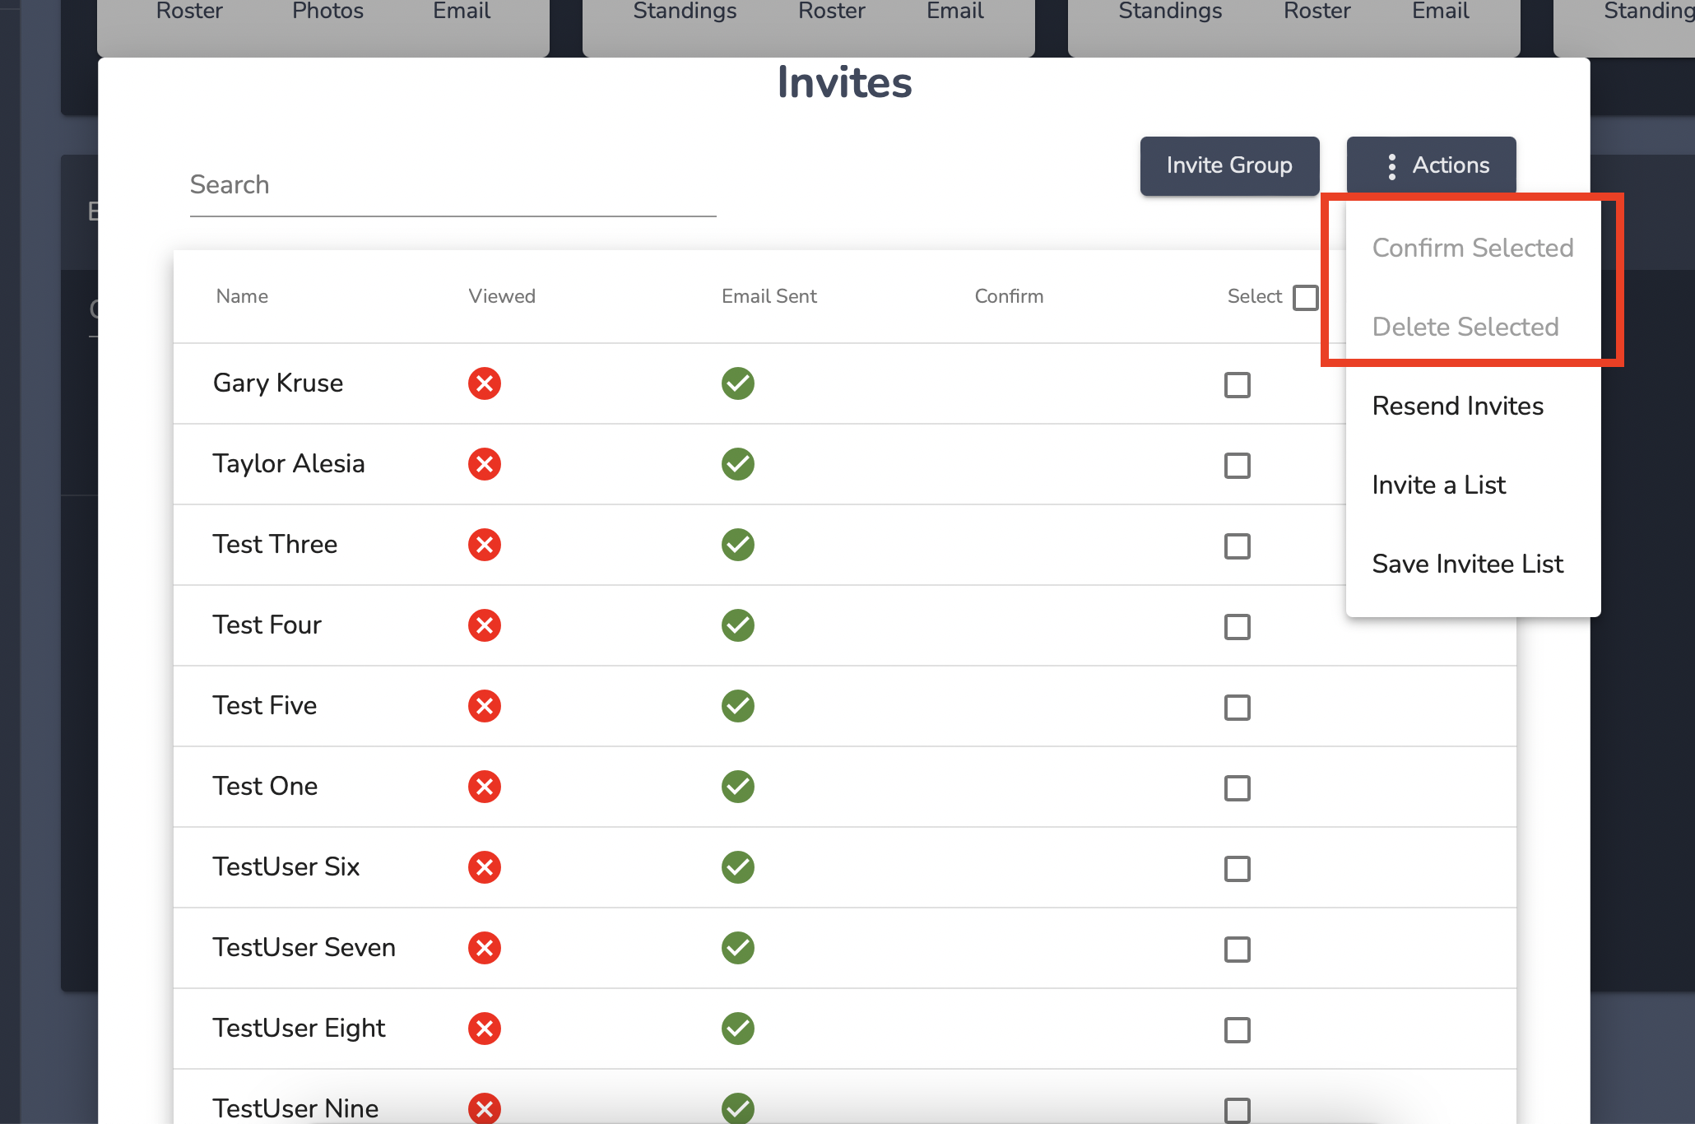
Task: Click the green email sent check for TestUser Seven
Action: tap(738, 948)
